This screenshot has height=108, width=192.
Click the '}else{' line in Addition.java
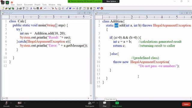point(114,54)
